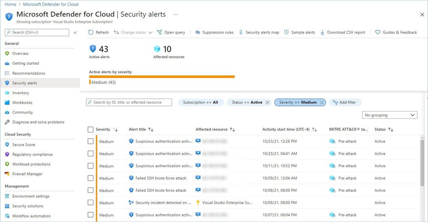Focus the sidebar Search (Ctrl+/) field
Screen dimensions: 428x222
(37, 33)
